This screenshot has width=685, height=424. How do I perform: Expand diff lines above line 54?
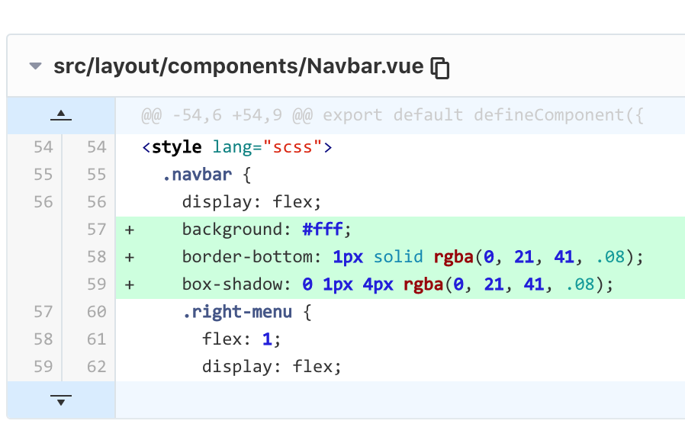coord(61,115)
